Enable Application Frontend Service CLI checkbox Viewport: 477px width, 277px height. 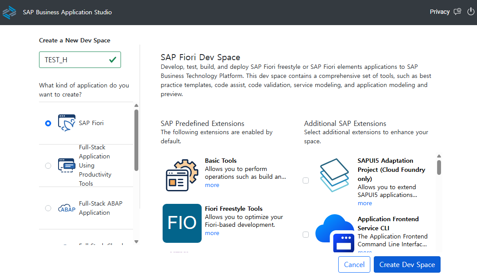click(306, 235)
